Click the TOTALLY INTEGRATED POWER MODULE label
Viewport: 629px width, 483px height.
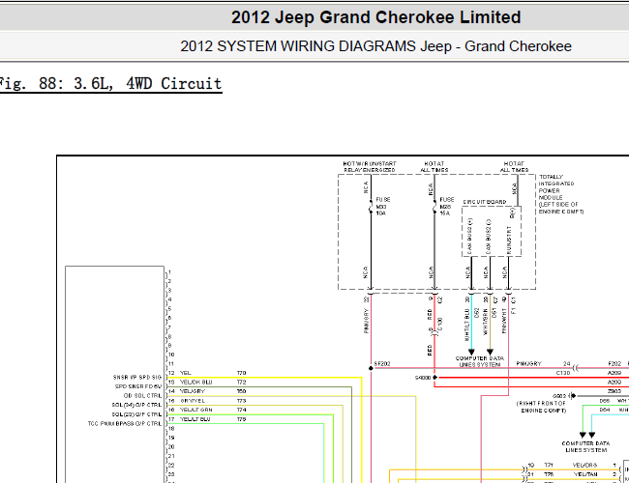click(561, 194)
